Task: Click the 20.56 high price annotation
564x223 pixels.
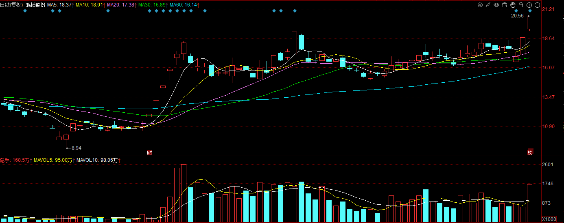Action: point(517,16)
